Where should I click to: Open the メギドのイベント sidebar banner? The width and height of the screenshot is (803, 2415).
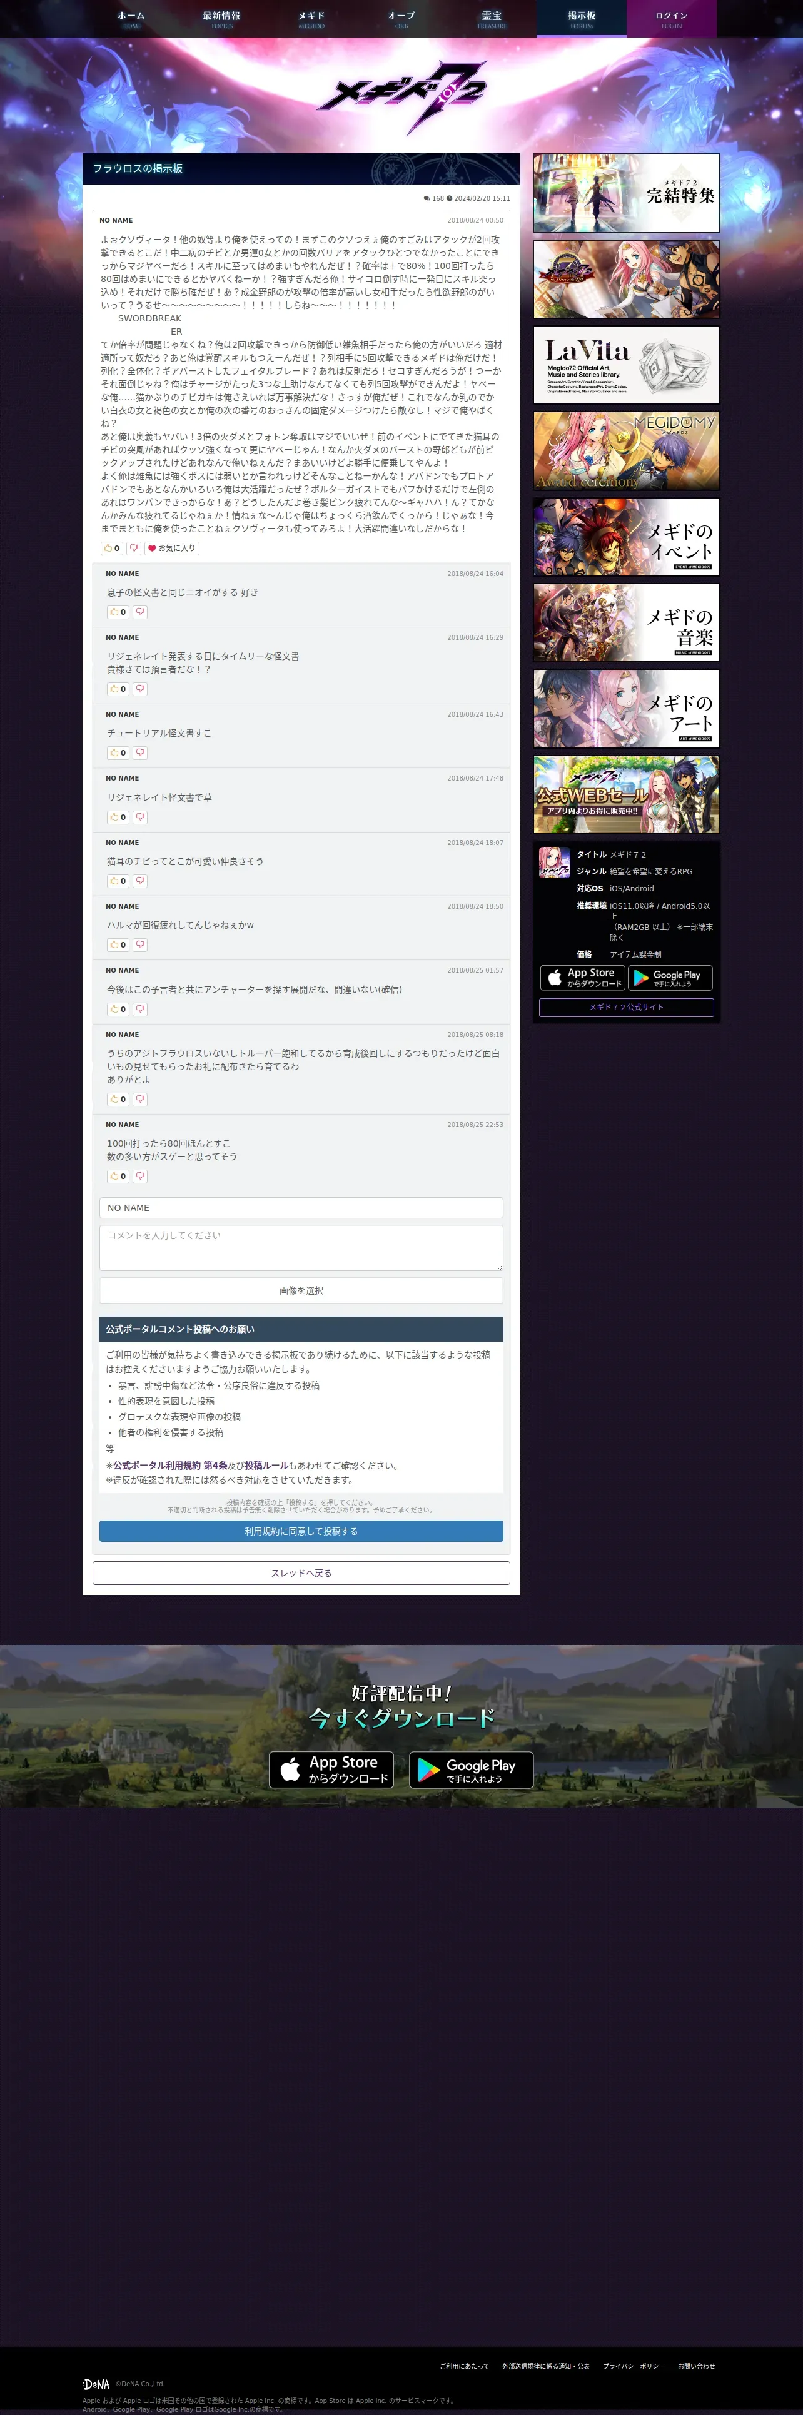tap(626, 537)
